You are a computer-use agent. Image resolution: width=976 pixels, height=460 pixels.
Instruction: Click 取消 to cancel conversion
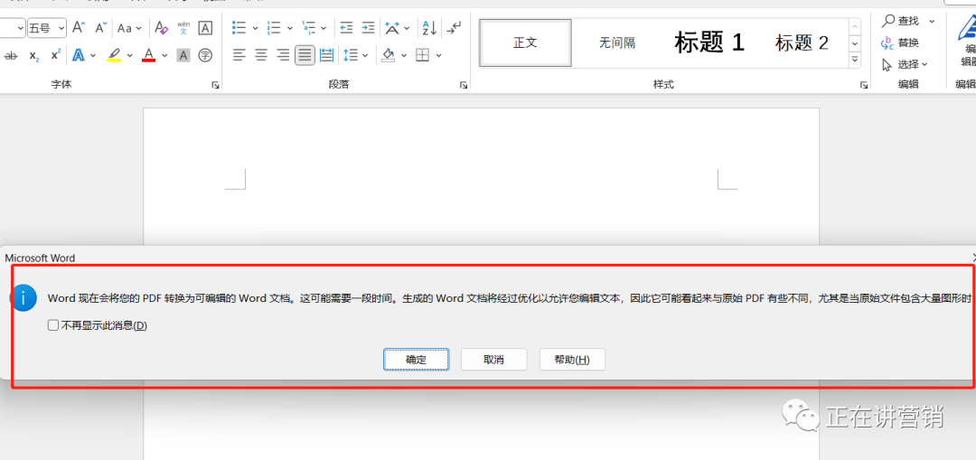click(x=493, y=359)
